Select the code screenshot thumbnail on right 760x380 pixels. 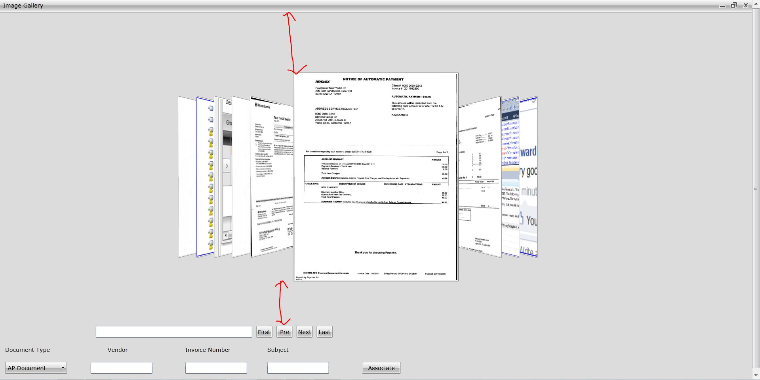(510, 177)
